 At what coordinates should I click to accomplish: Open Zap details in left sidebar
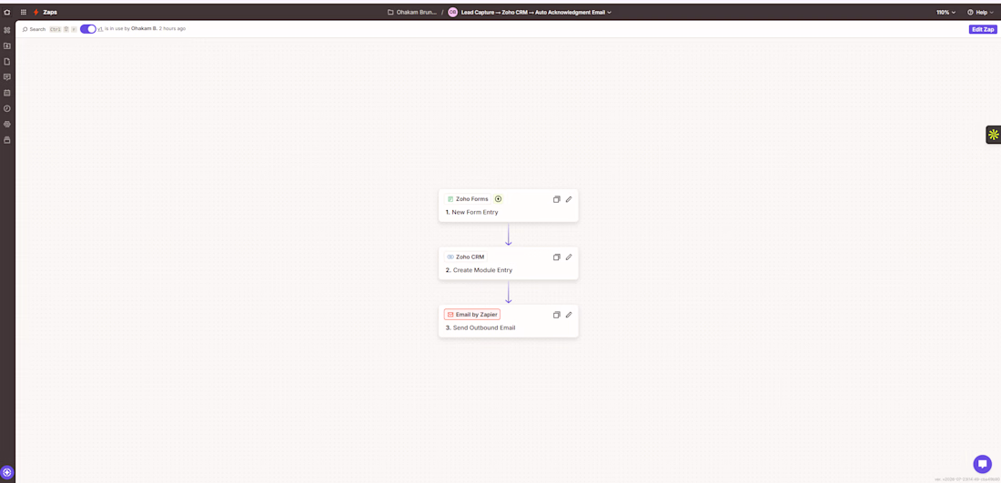7,30
